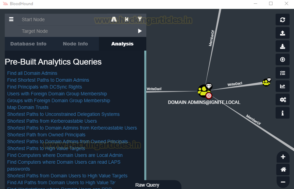Minimize the BloodHound window
Screen dimensions: 294x189
pos(255,3)
